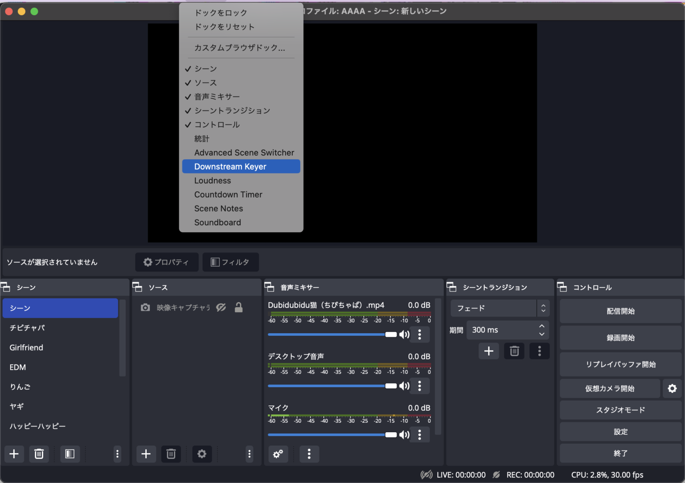Delete the selected scene using the trash icon
This screenshot has width=685, height=483.
39,454
